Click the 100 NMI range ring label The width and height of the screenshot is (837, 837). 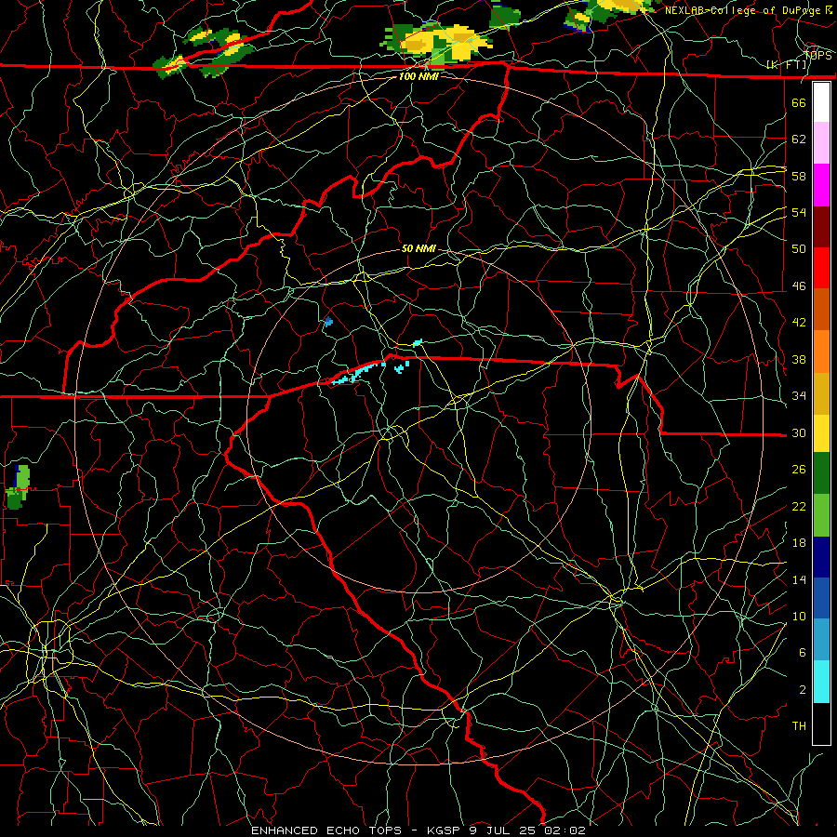click(x=418, y=76)
